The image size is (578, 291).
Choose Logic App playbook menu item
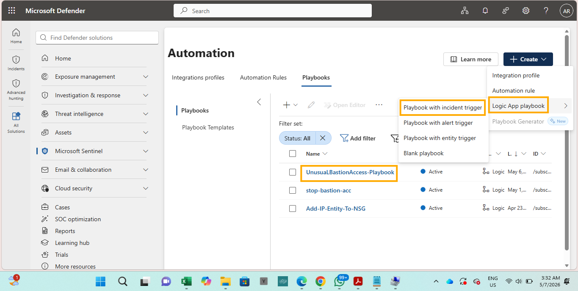coord(518,106)
